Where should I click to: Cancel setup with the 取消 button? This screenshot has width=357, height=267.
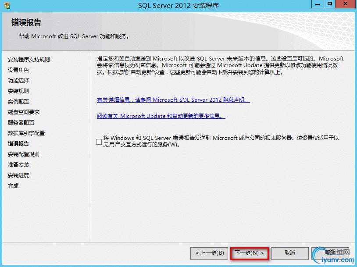point(290,253)
